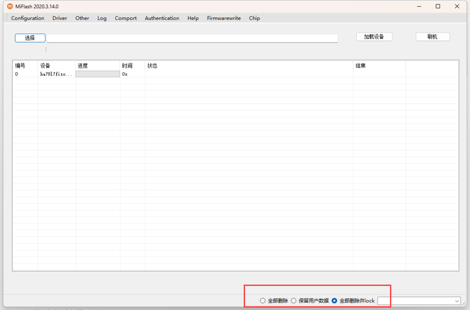
Task: Click the 设备 column header
Action: pyautogui.click(x=56, y=66)
